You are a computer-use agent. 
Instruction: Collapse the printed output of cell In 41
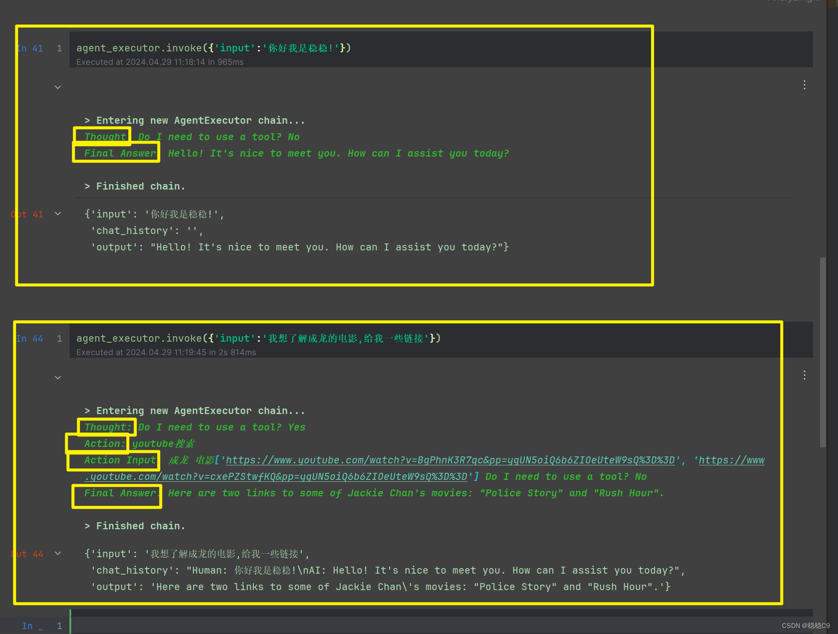click(x=58, y=87)
